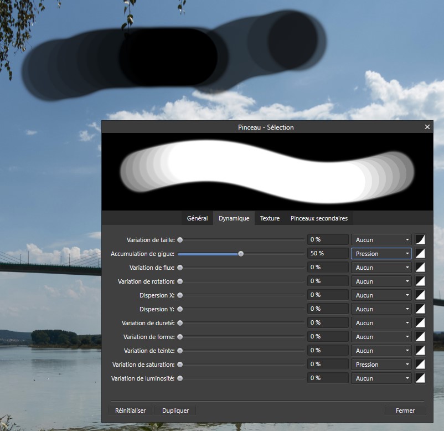Click the Variation de luminosité slider handle
444x431 pixels.
180,378
